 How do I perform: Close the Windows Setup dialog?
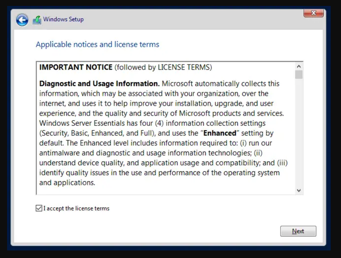(313, 13)
